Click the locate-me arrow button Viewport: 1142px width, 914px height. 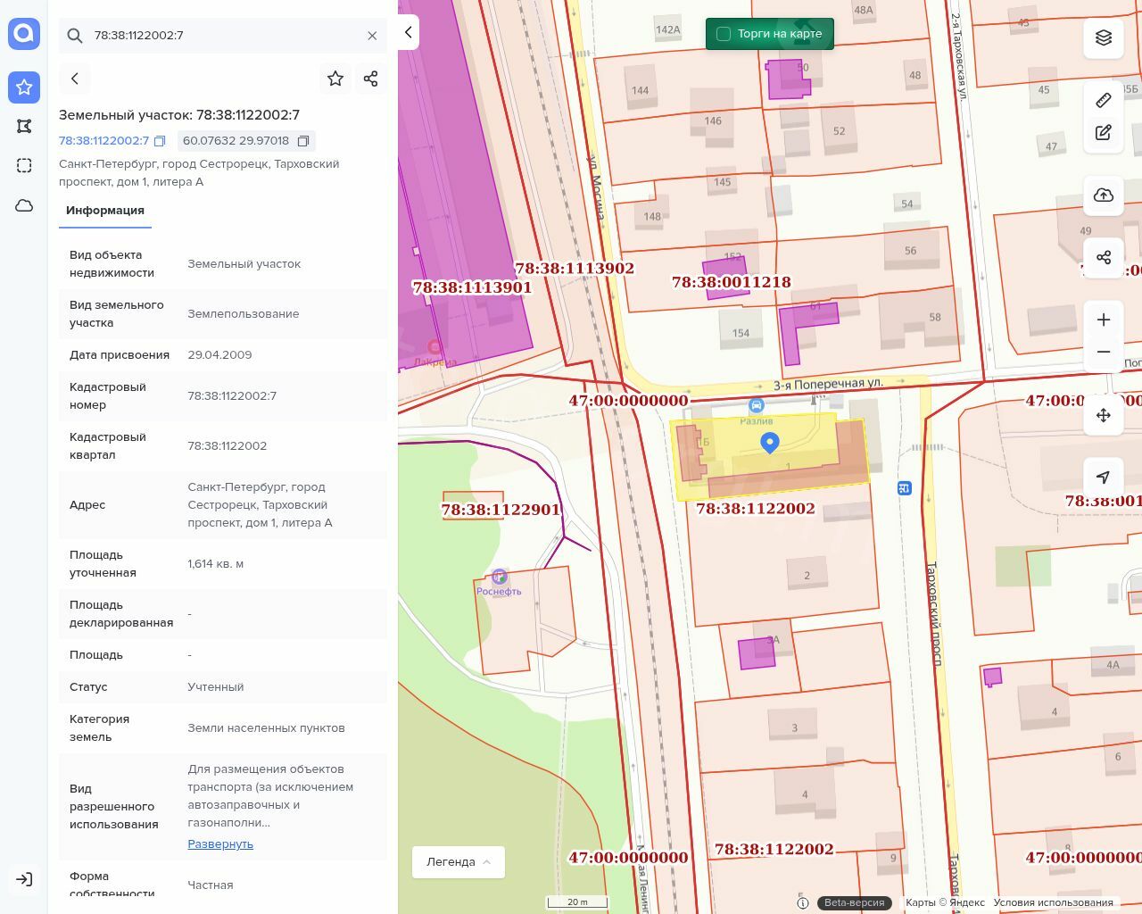1104,478
